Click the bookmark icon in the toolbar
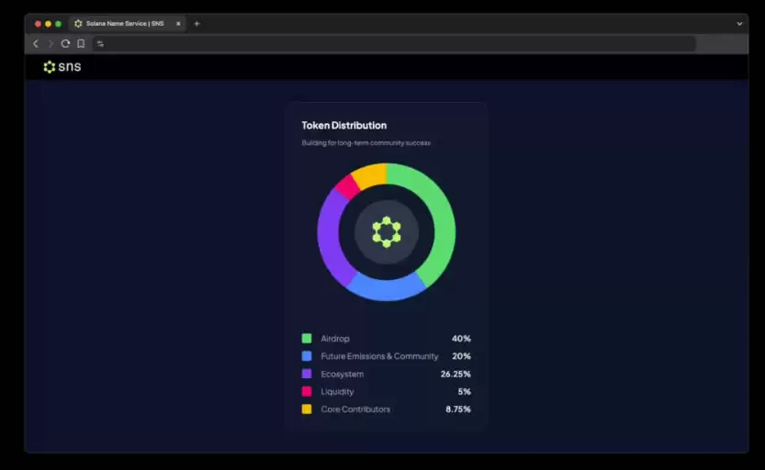The width and height of the screenshot is (765, 470). click(81, 43)
